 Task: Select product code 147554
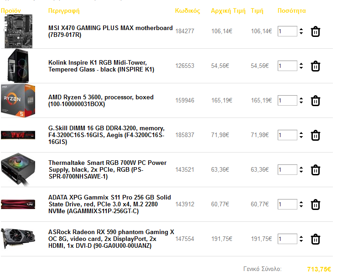tap(185, 239)
